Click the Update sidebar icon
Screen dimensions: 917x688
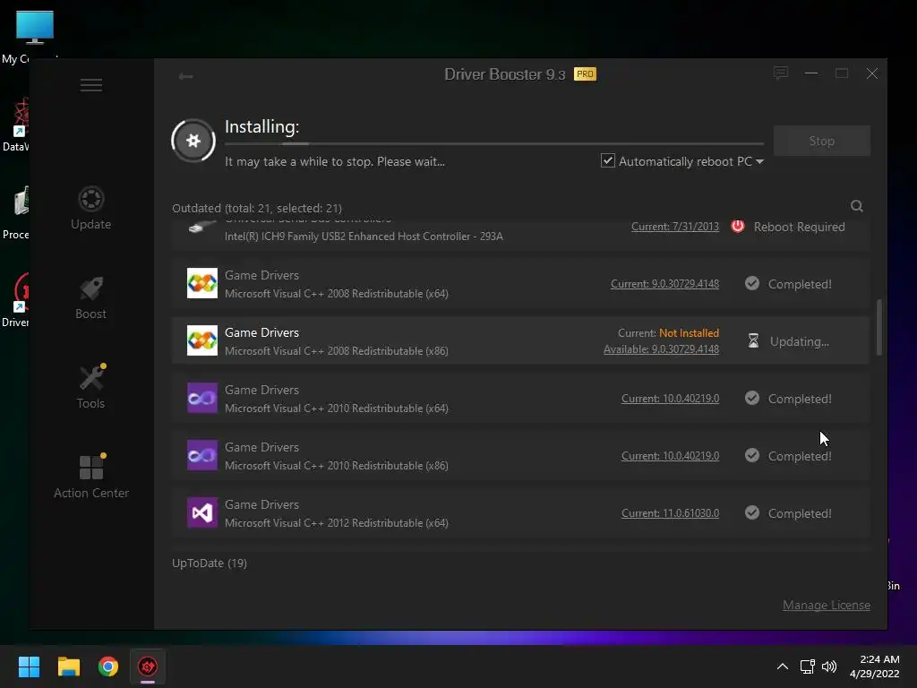point(91,199)
